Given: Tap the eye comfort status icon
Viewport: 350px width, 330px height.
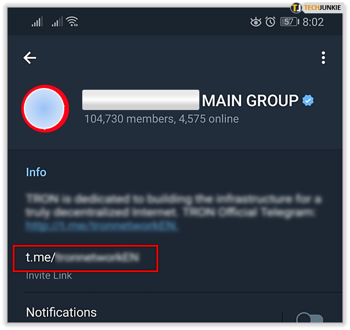Looking at the screenshot, I should (x=256, y=22).
